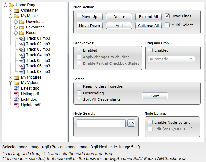This screenshot has width=206, height=162.
Task: Tick the Enable Node Editing checkbox
Action: (150, 122)
